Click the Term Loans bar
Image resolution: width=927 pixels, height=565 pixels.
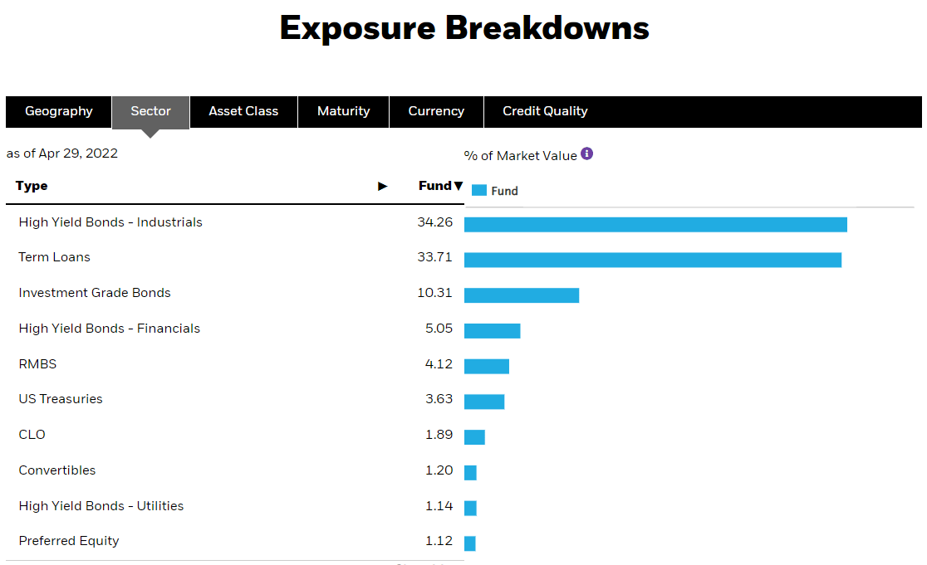tap(653, 260)
